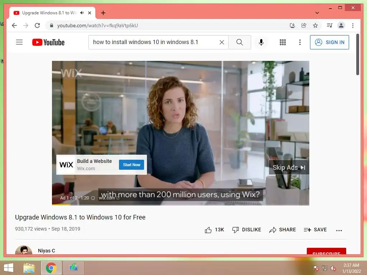Sign in to YouTube
367x275 pixels.
click(329, 42)
